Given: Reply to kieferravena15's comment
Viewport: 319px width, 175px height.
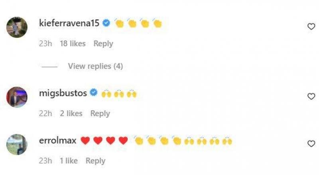Looking at the screenshot, I should click(103, 44).
